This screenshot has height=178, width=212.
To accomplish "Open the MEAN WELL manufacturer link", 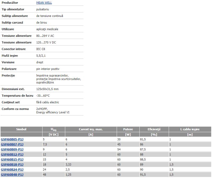I will click(x=44, y=3).
